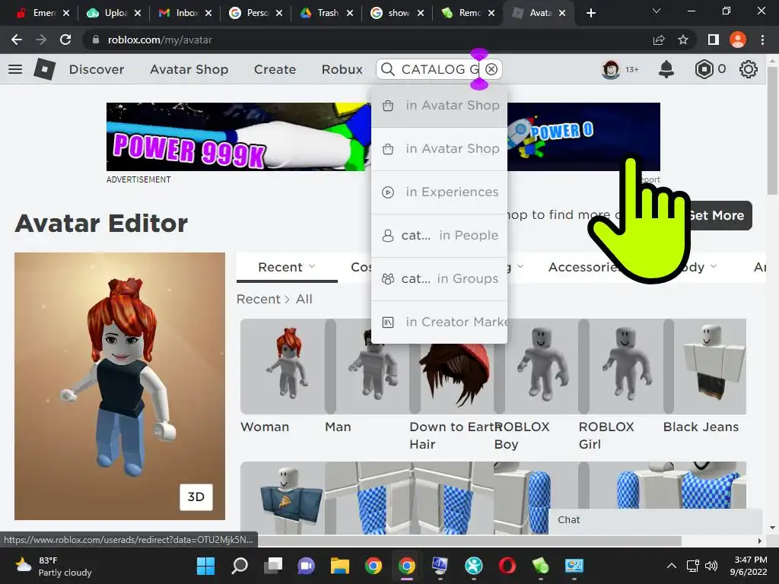Click the Get More button
Image resolution: width=779 pixels, height=584 pixels.
click(719, 215)
